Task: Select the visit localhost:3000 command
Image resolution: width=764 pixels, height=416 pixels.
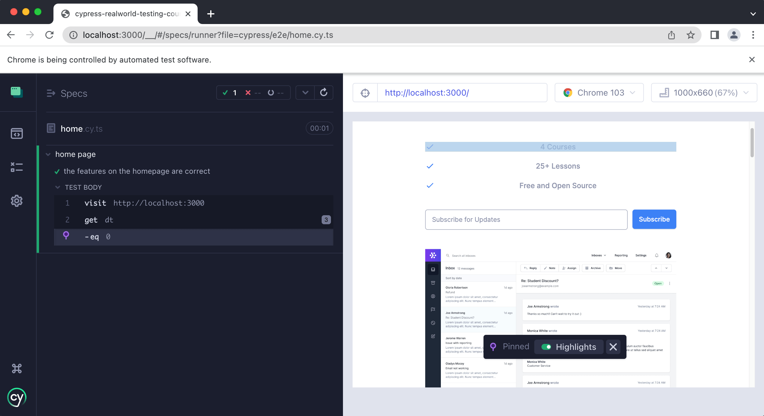Action: point(144,203)
